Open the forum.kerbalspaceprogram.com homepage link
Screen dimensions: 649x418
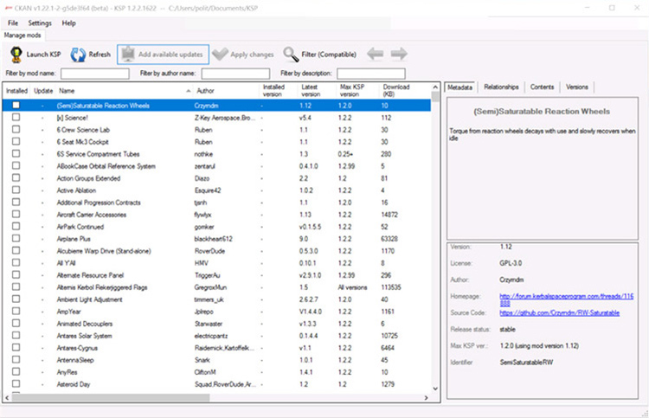click(566, 299)
